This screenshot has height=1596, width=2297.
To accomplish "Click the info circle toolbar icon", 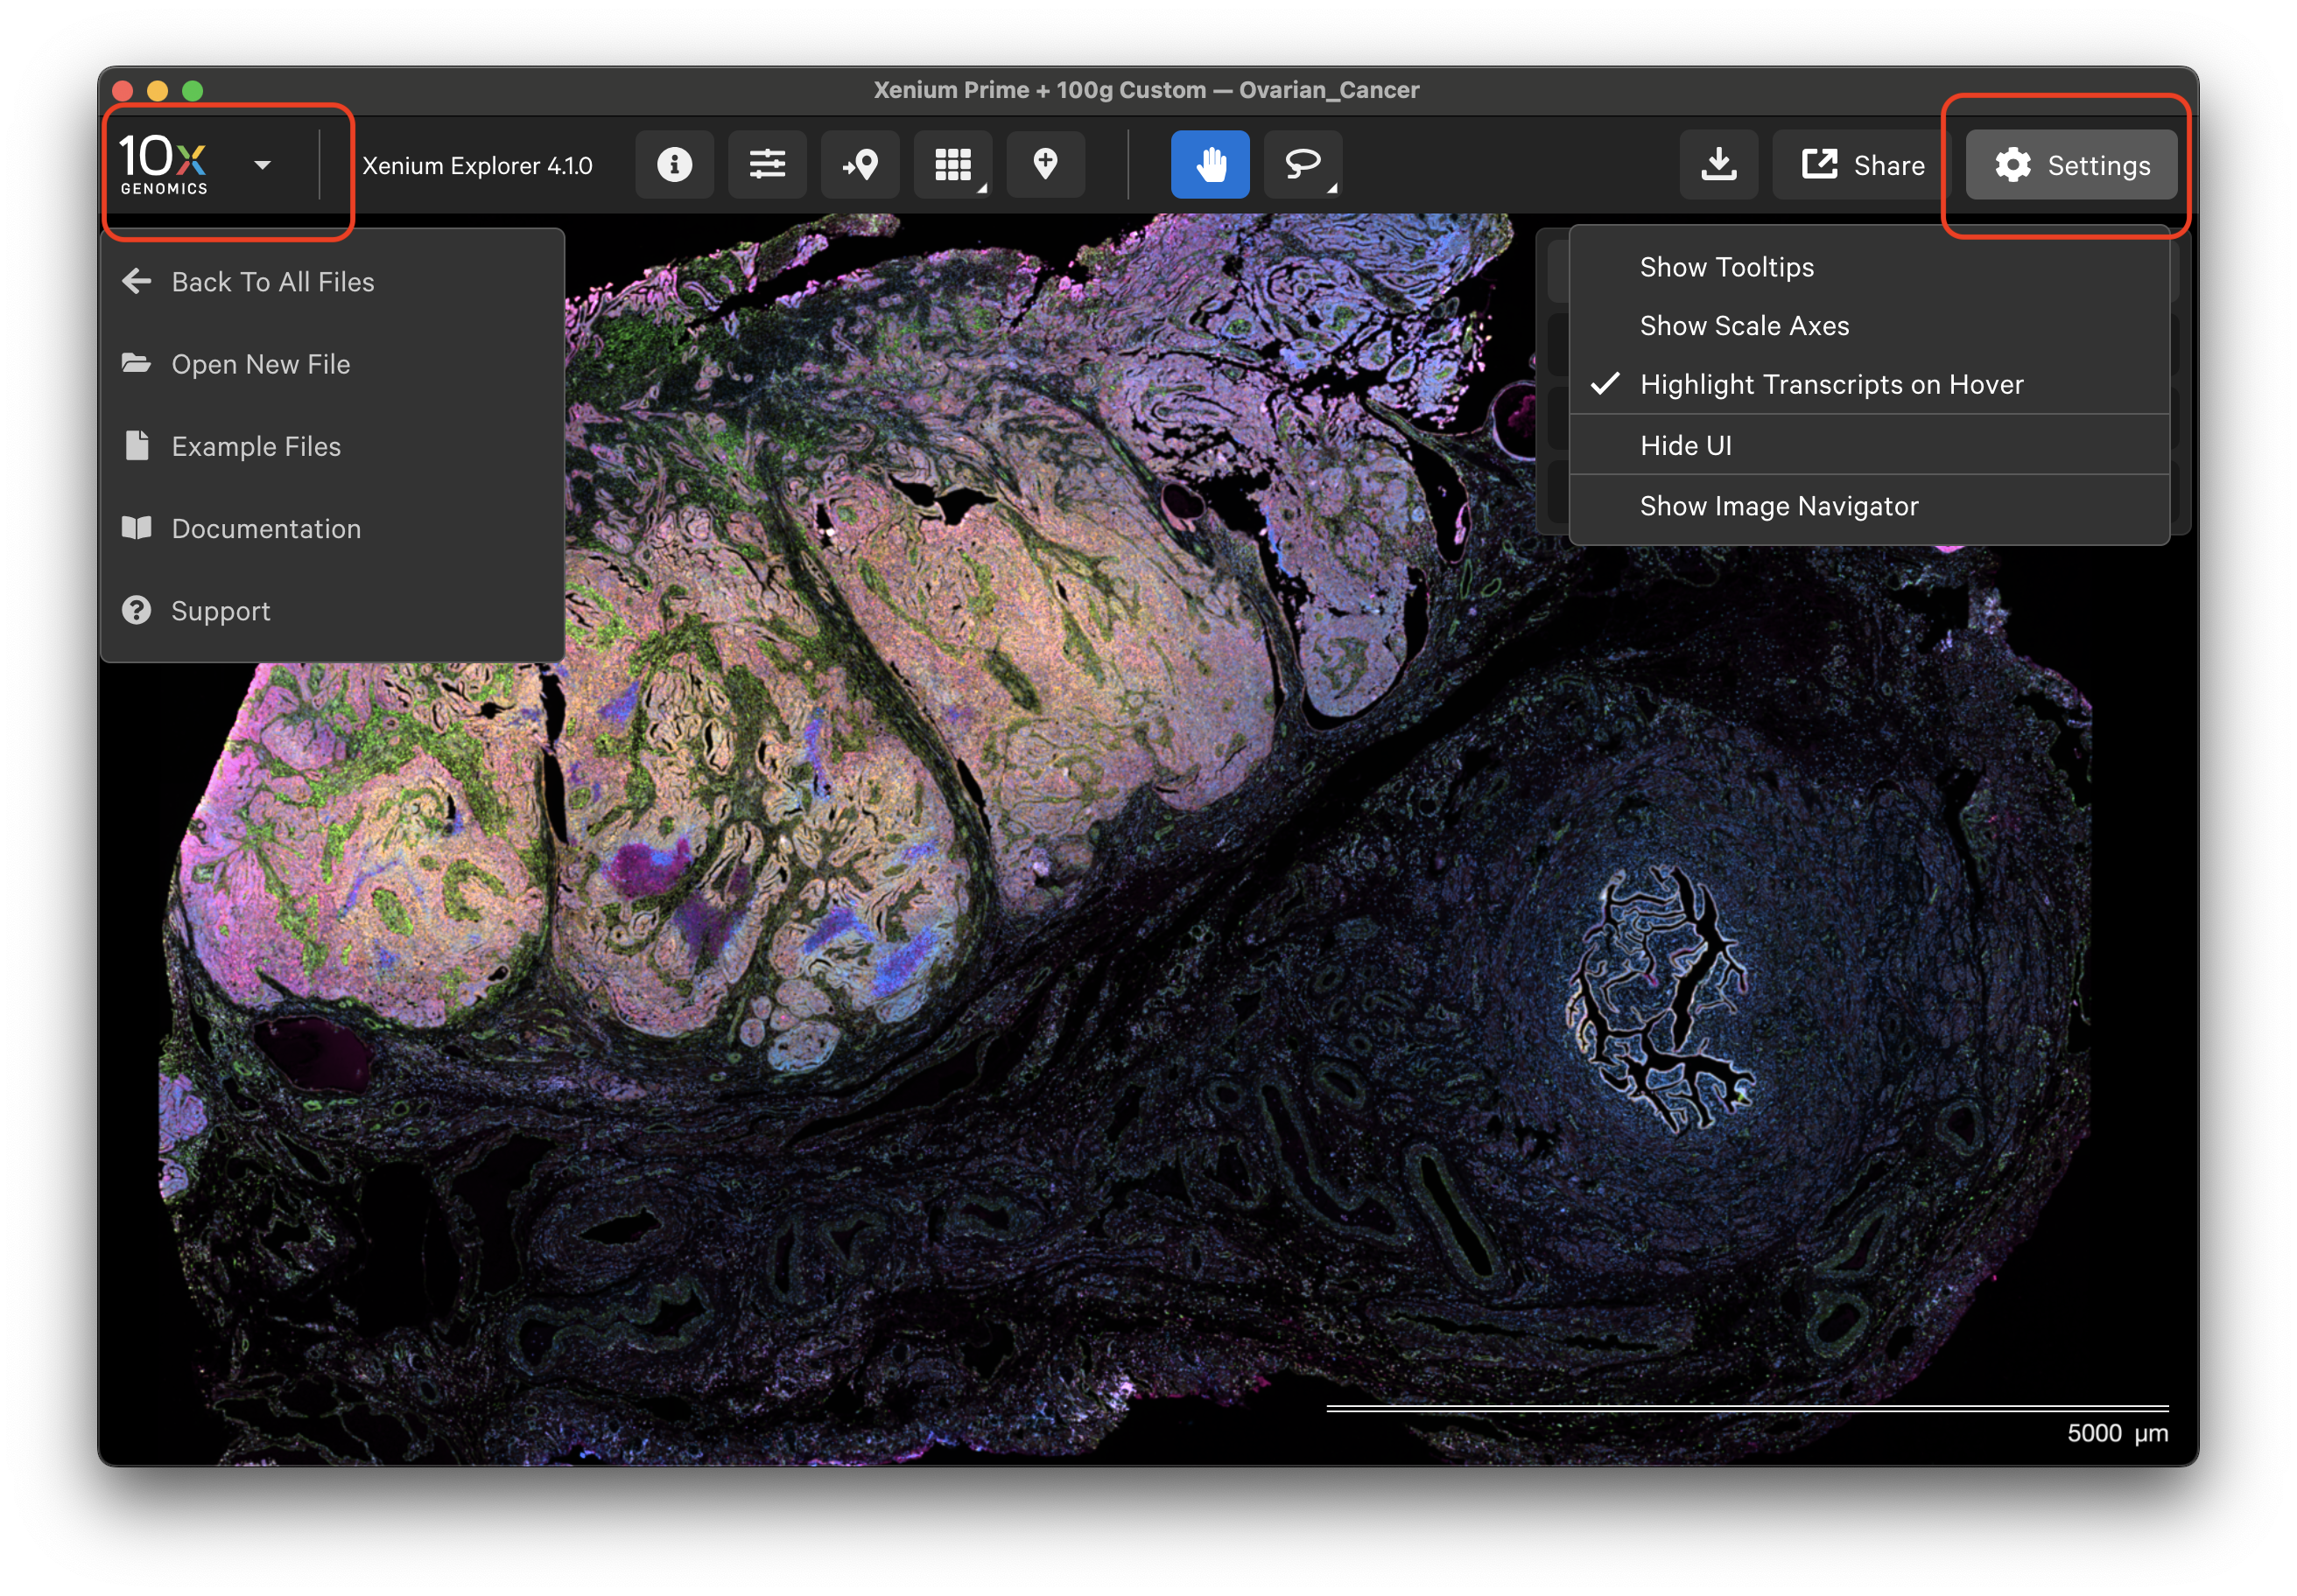I will click(x=674, y=164).
